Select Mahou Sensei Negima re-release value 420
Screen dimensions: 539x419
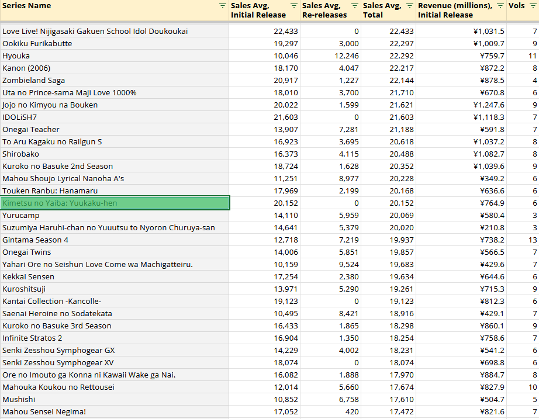pos(330,412)
